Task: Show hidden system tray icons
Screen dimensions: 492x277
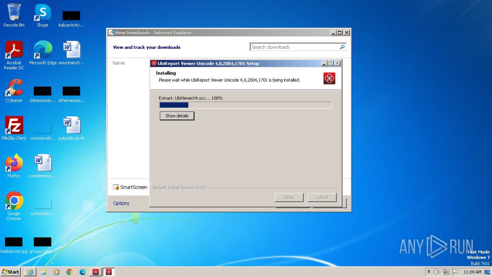Action: (x=429, y=272)
